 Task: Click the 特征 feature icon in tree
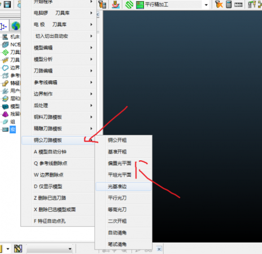5,83
